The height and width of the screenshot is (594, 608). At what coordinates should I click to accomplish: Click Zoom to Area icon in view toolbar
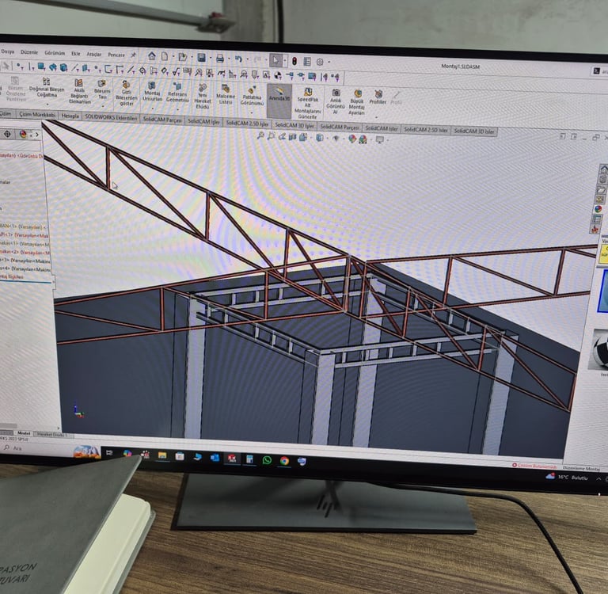pyautogui.click(x=271, y=135)
